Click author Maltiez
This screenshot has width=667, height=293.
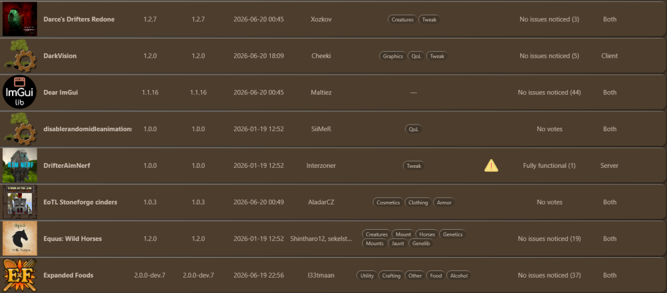click(x=321, y=92)
